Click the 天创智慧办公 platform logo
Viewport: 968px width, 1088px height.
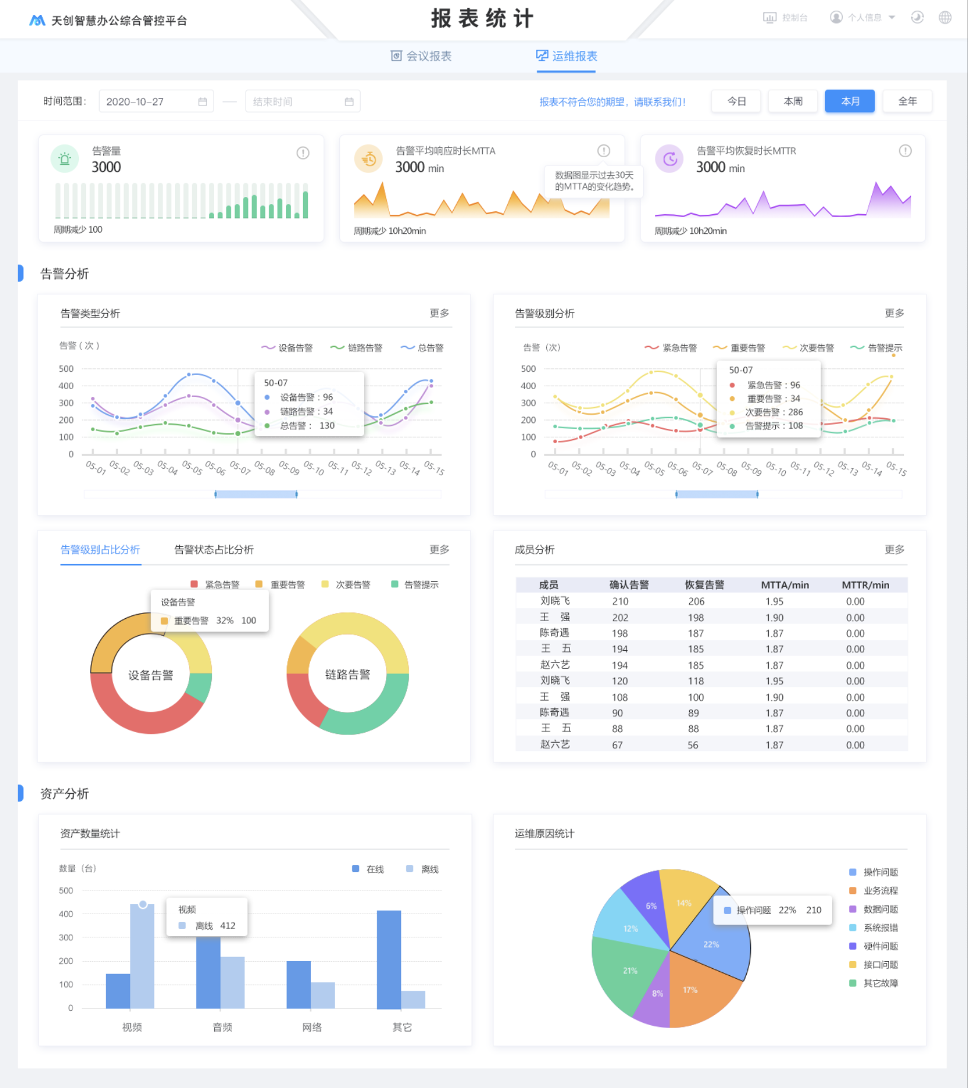pyautogui.click(x=37, y=21)
